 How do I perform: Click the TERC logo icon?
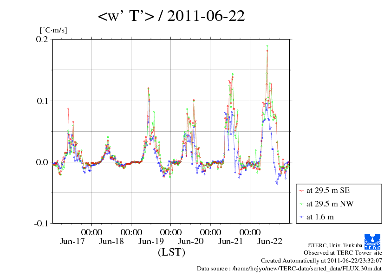372,241
